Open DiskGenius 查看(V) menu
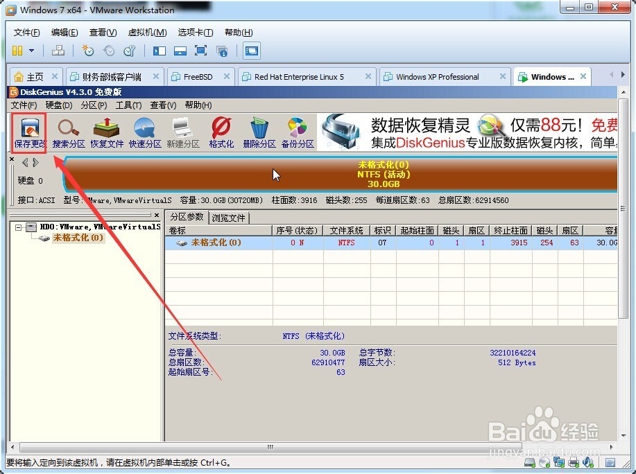This screenshot has width=636, height=474. (x=163, y=105)
